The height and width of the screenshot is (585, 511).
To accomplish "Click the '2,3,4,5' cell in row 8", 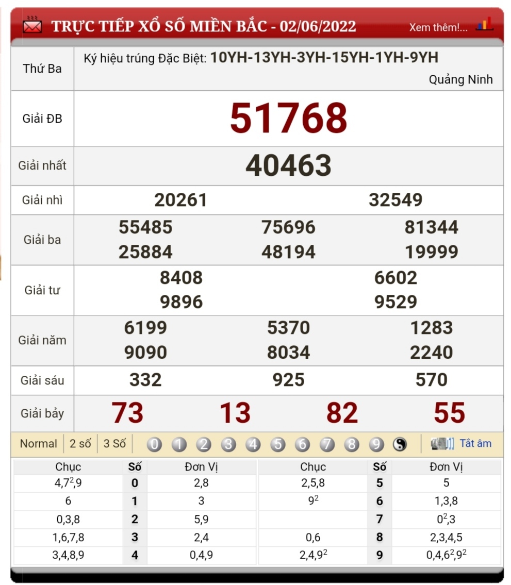I will click(446, 537).
